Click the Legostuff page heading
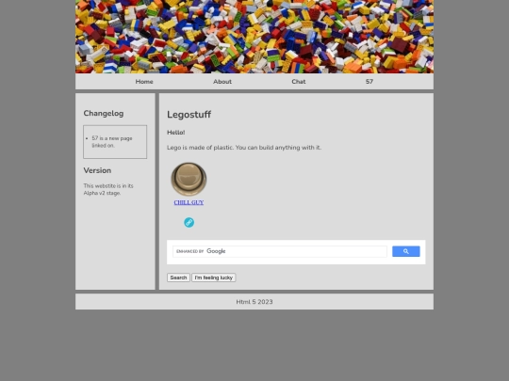509x381 pixels. point(189,115)
